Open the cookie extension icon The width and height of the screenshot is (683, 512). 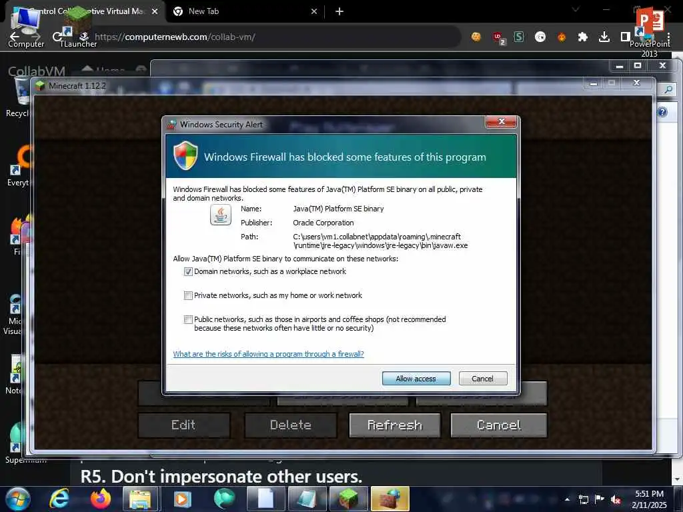(476, 37)
